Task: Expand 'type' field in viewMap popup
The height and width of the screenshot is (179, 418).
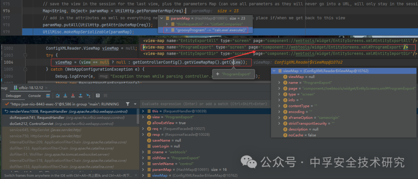Action: point(279,94)
